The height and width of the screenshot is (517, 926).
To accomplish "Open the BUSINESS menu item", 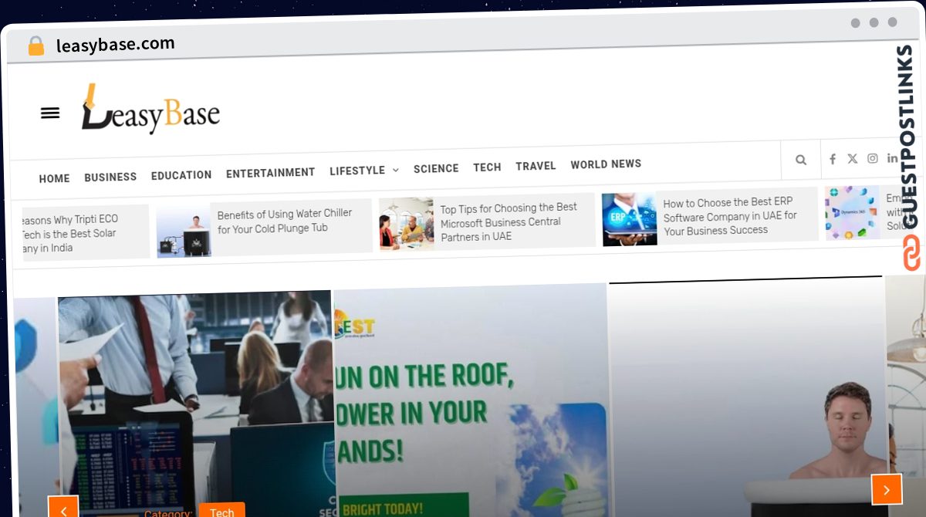I will pos(110,177).
